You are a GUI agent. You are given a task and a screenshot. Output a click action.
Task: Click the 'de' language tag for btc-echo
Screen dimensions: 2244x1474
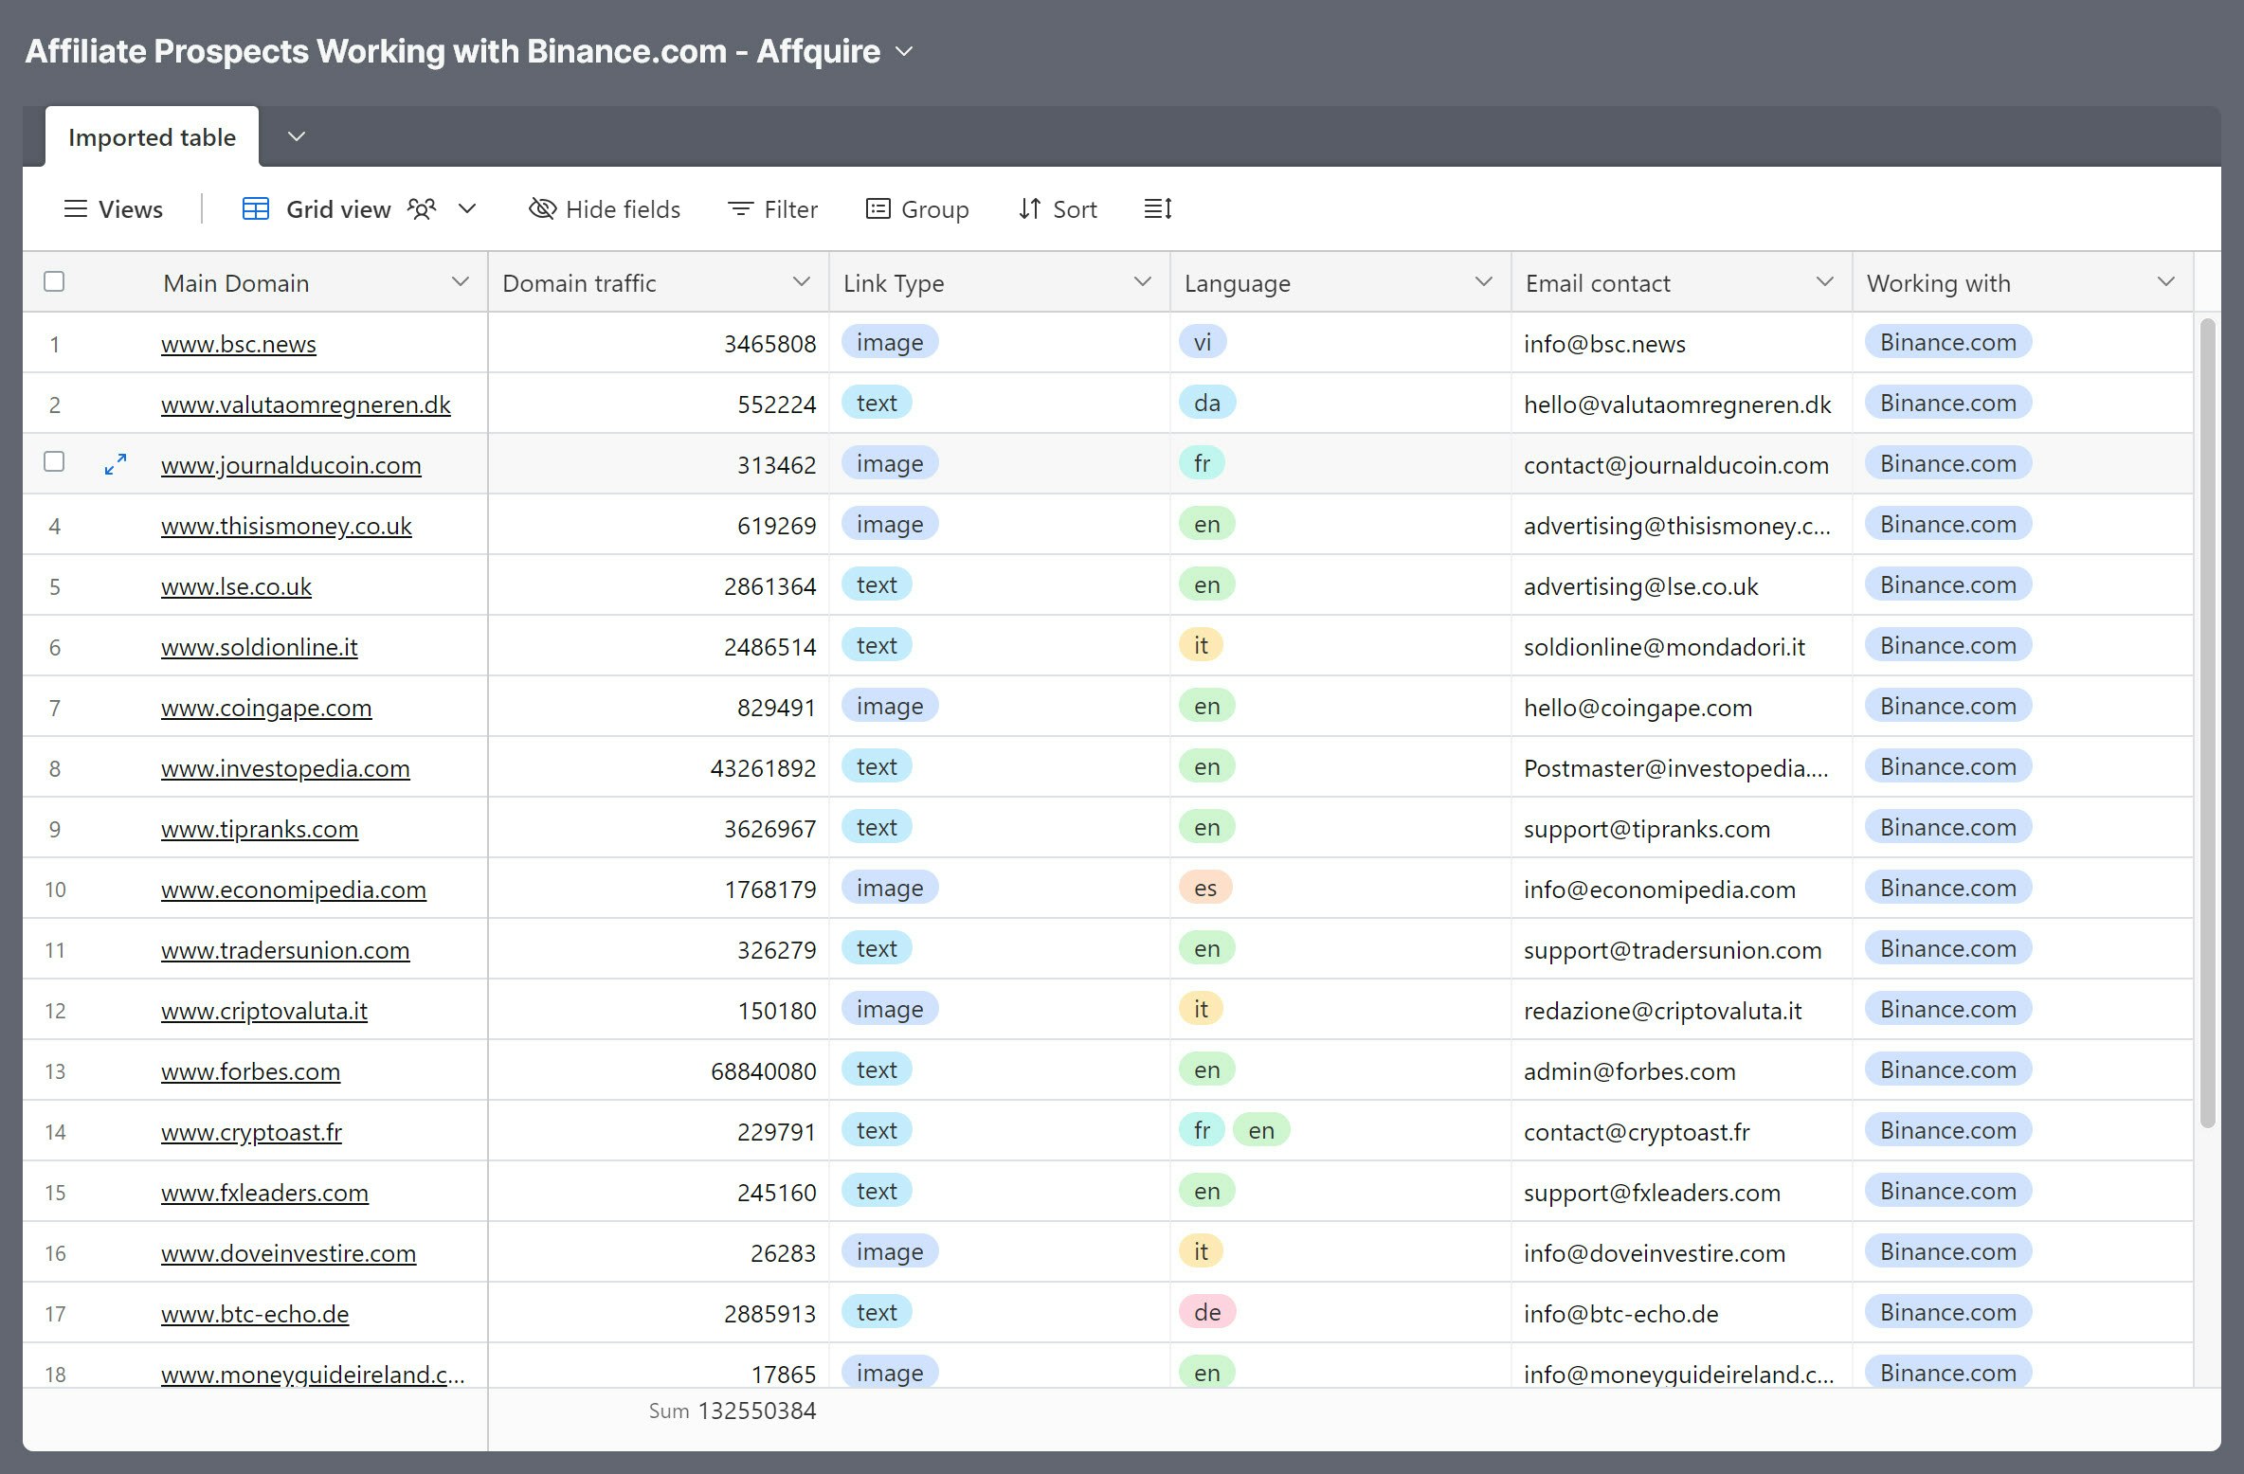1207,1312
